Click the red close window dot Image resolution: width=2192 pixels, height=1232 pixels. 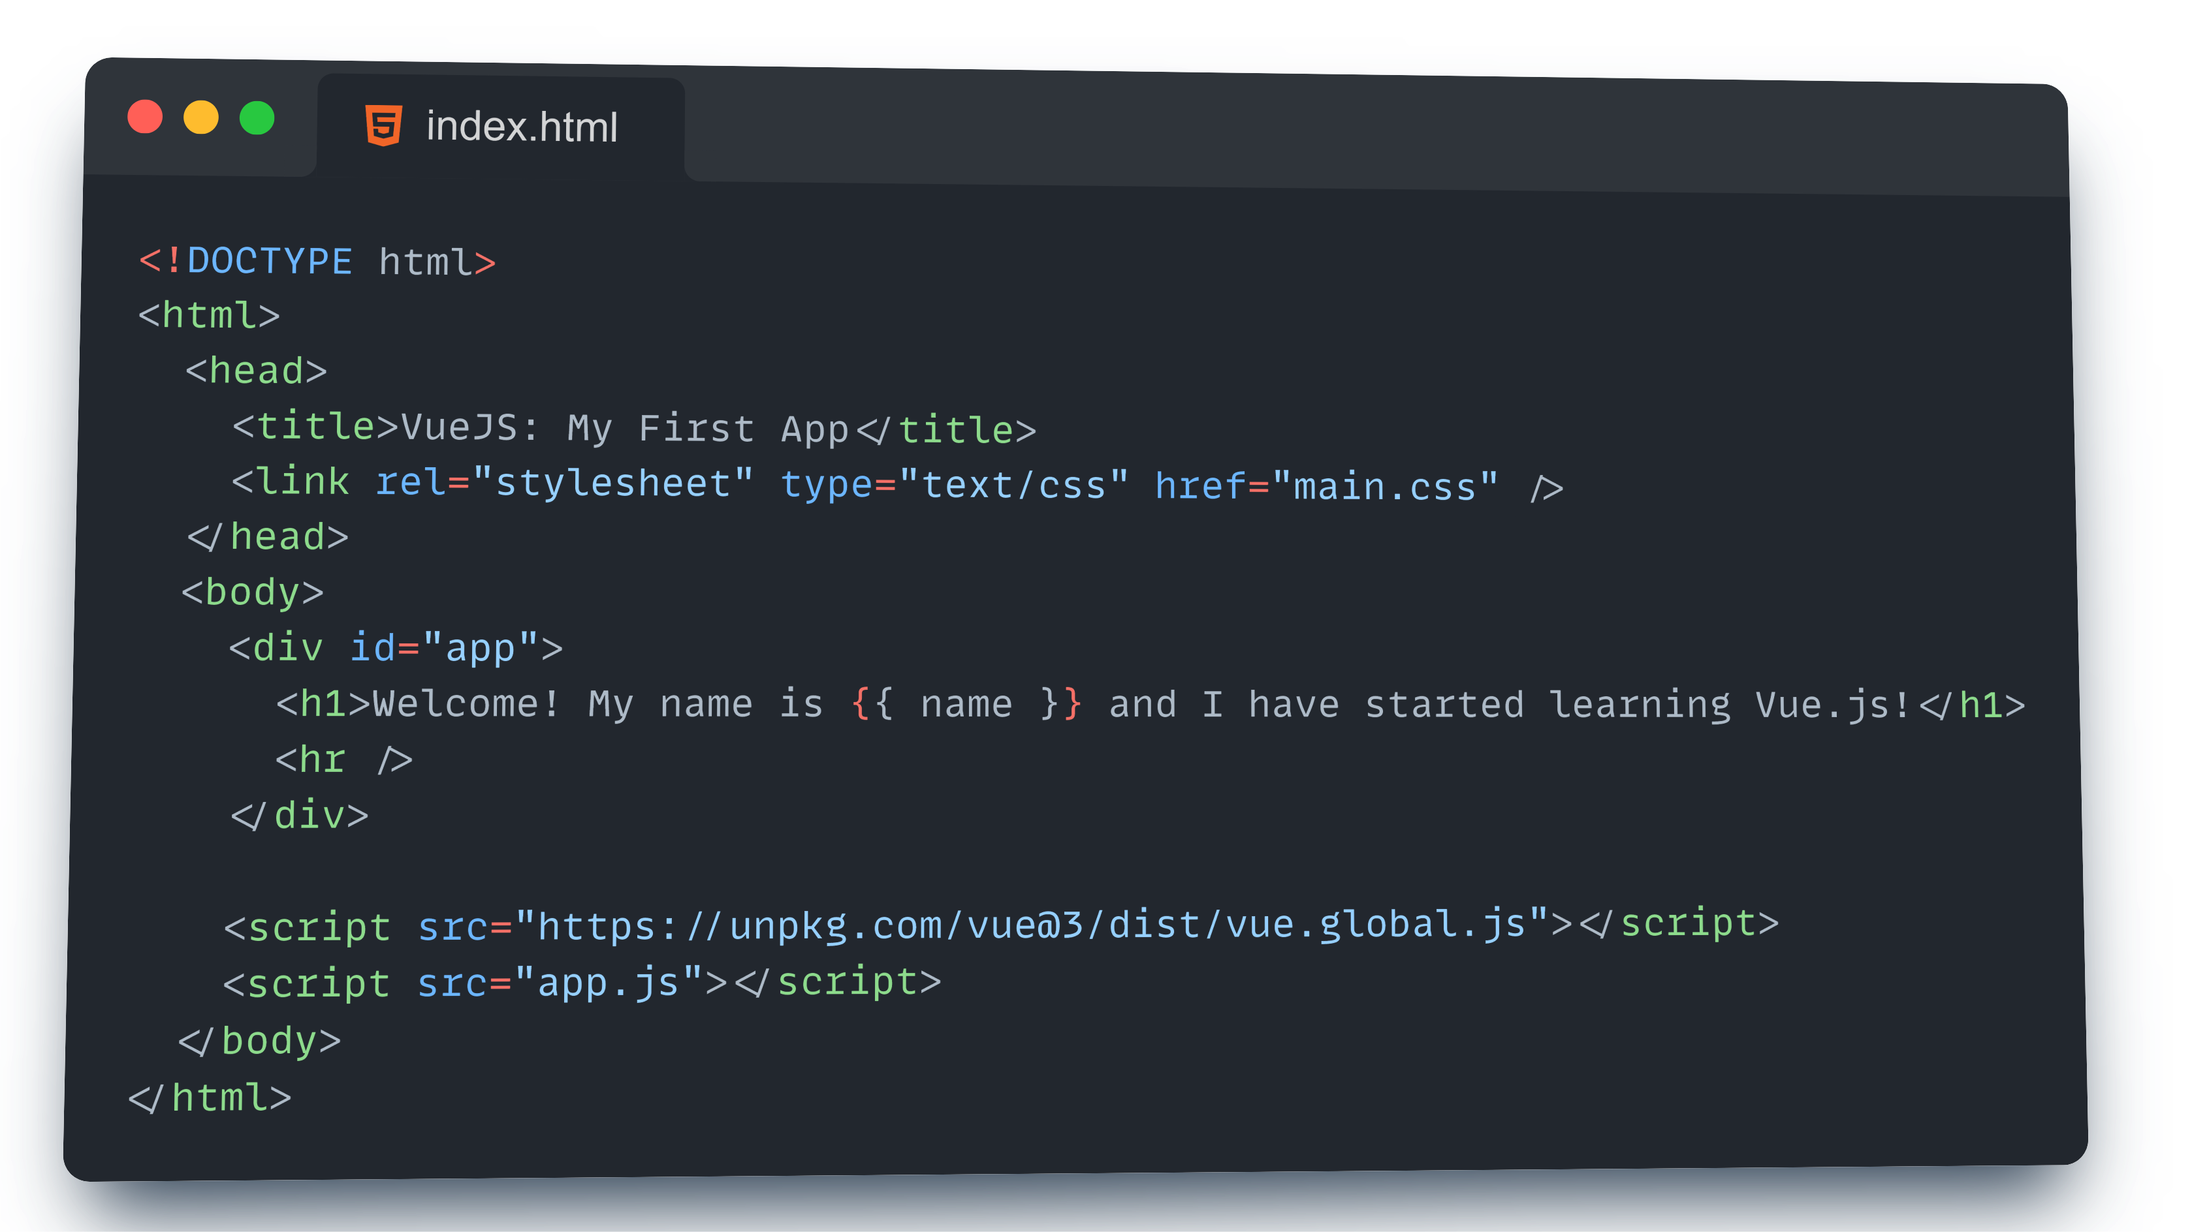point(145,117)
